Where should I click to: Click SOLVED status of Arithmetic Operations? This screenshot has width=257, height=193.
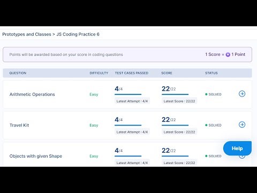[213, 94]
